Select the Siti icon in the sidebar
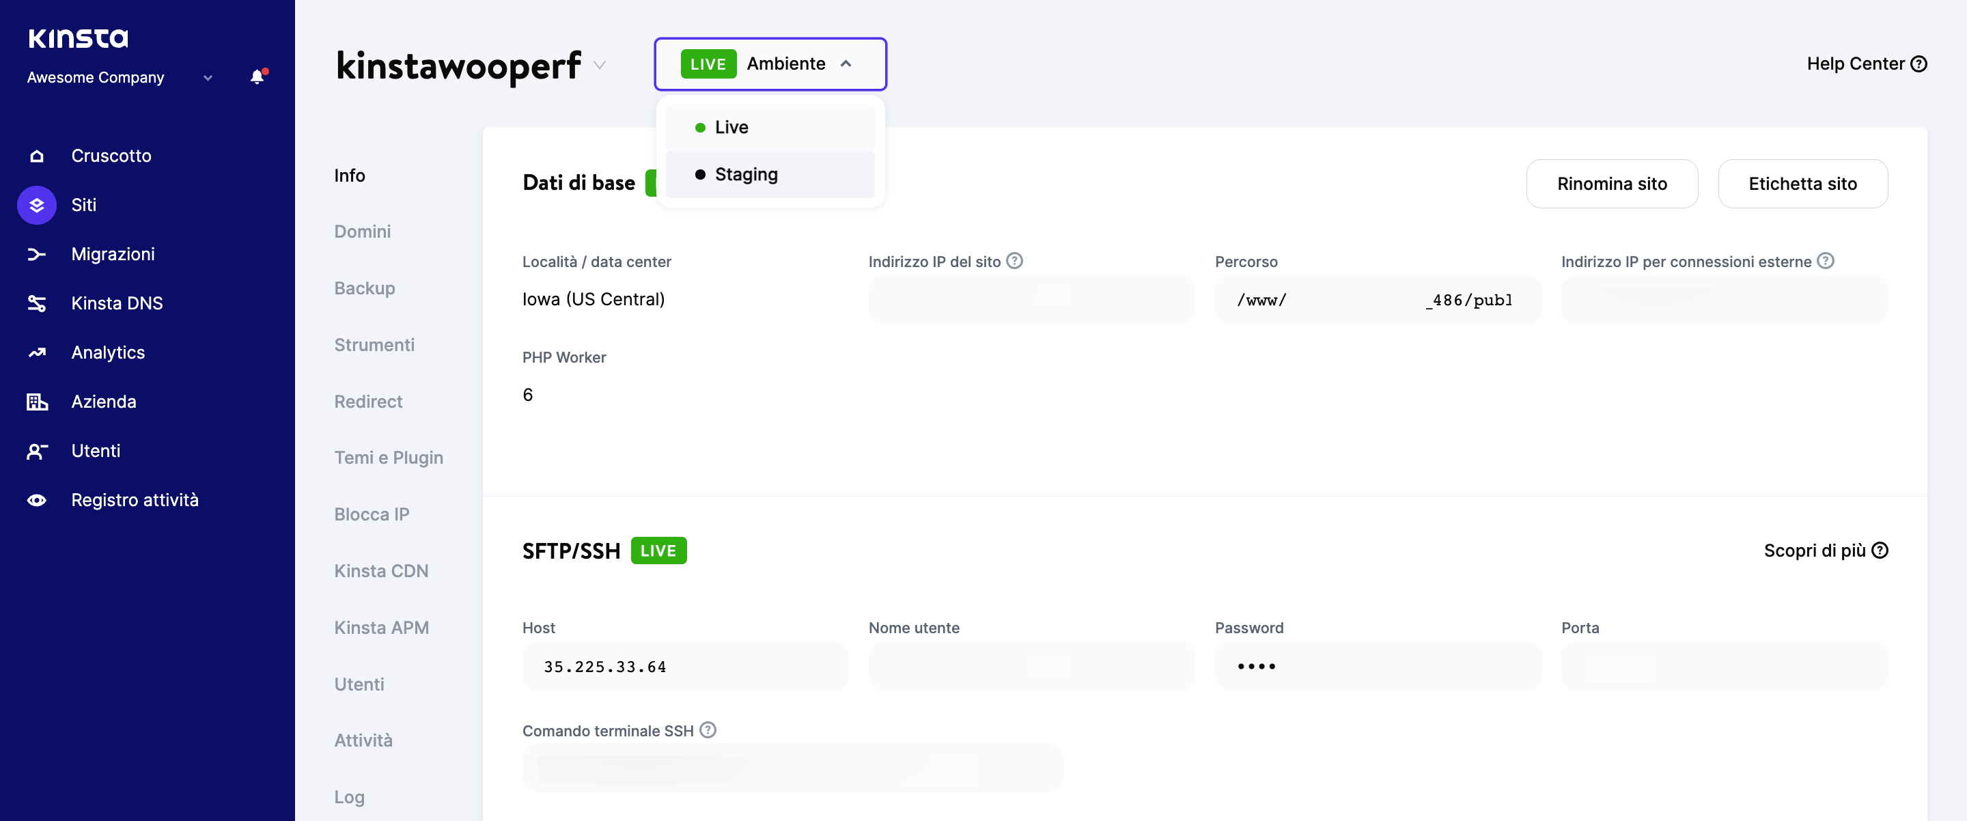The height and width of the screenshot is (821, 1967). click(x=37, y=205)
